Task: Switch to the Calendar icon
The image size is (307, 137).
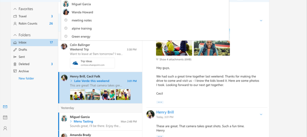Action: (5, 118)
